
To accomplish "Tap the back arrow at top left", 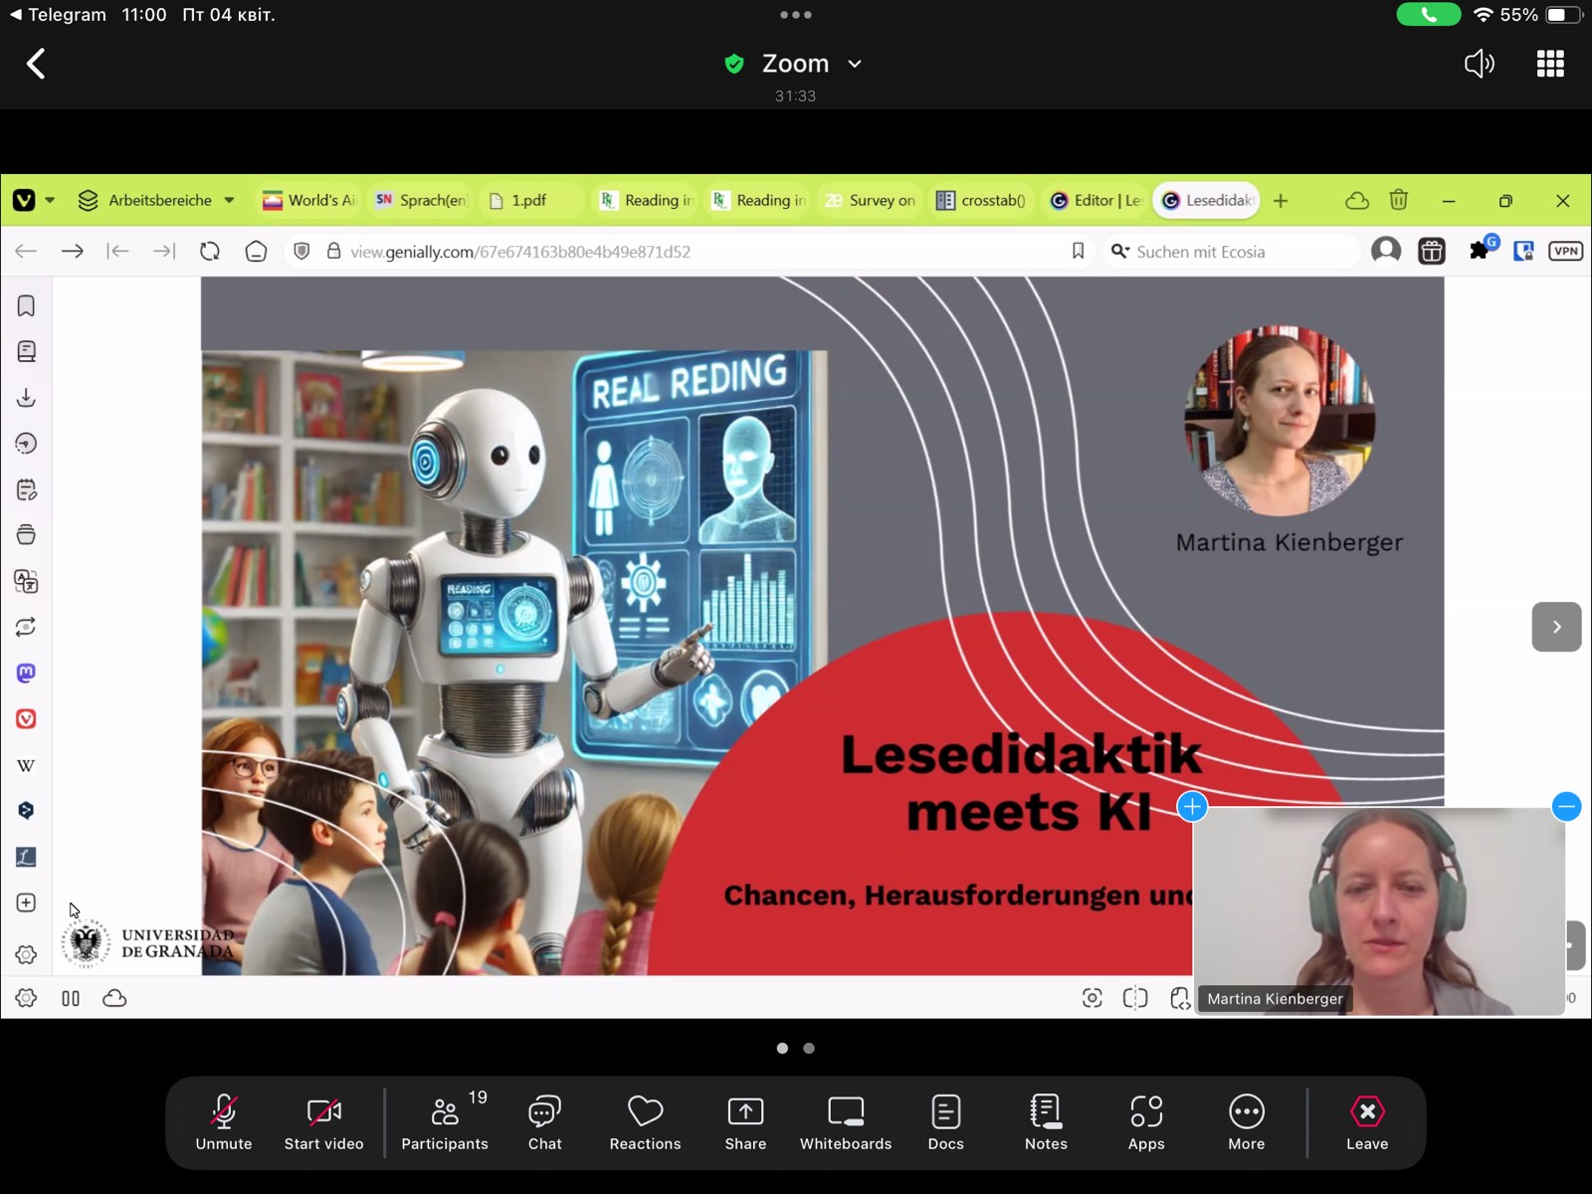I will coord(36,64).
